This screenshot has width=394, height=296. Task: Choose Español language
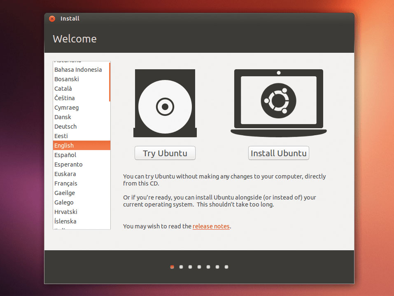[x=82, y=155]
